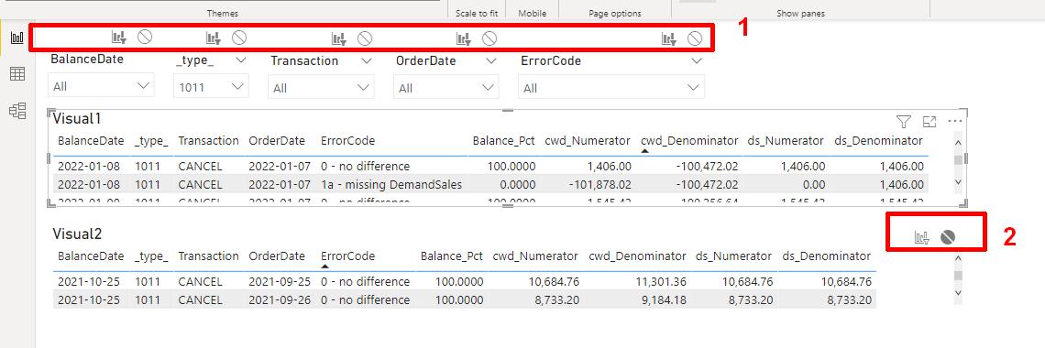Expand the ErrorCode slicer dropdown showing All

click(611, 87)
